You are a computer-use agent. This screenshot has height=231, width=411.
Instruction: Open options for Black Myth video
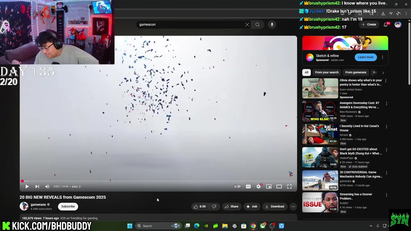[386, 150]
